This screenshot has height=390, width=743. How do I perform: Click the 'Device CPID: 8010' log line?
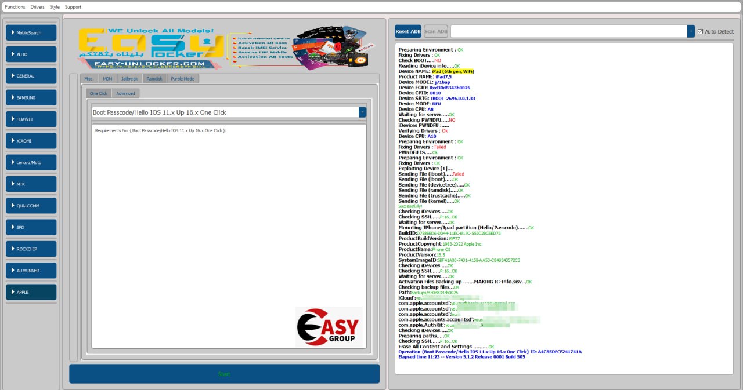pyautogui.click(x=420, y=93)
